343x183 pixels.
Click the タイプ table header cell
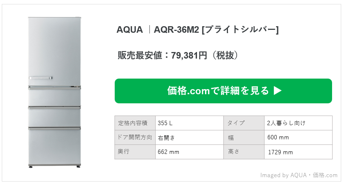point(244,123)
